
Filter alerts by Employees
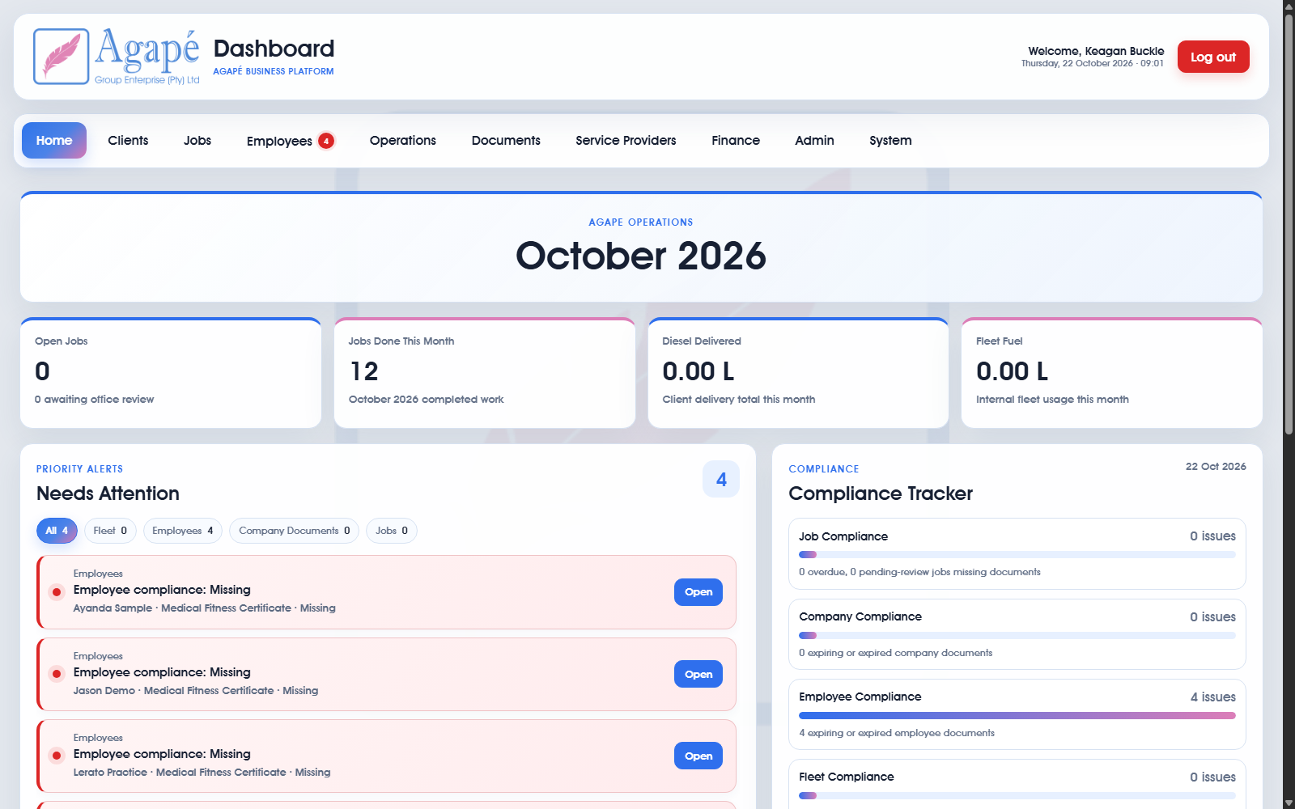tap(183, 531)
